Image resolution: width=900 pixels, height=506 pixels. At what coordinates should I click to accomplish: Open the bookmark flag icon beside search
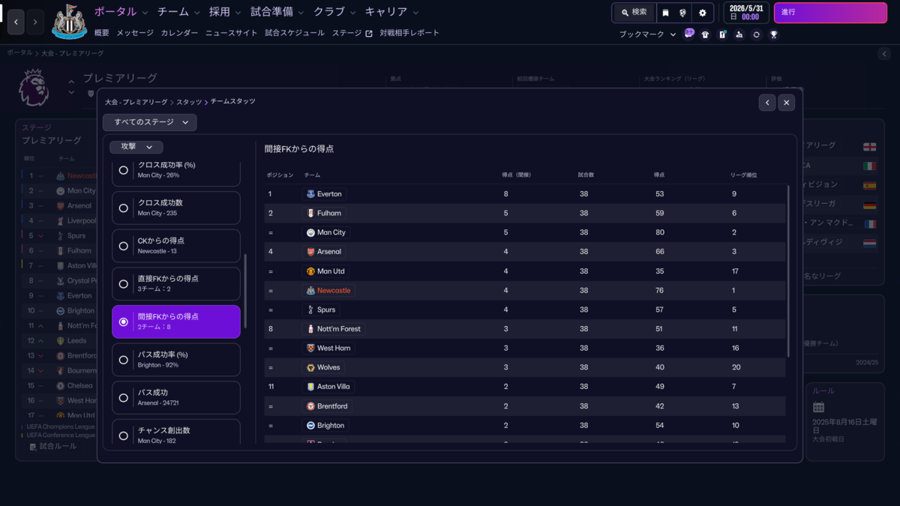point(665,13)
